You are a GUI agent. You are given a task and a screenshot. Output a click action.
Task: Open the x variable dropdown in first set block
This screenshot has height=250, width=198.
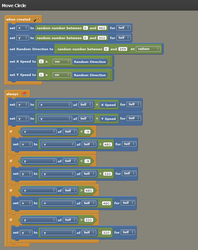click(23, 28)
